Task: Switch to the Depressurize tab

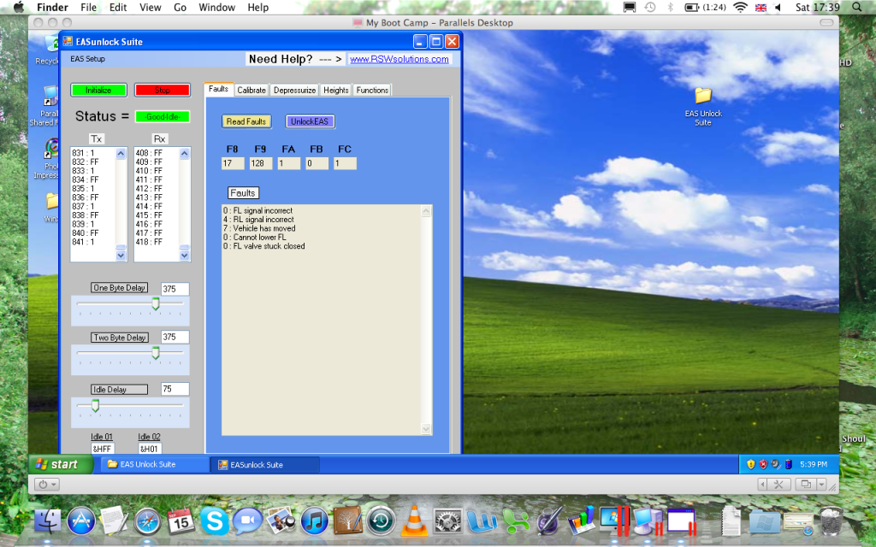Action: tap(295, 90)
